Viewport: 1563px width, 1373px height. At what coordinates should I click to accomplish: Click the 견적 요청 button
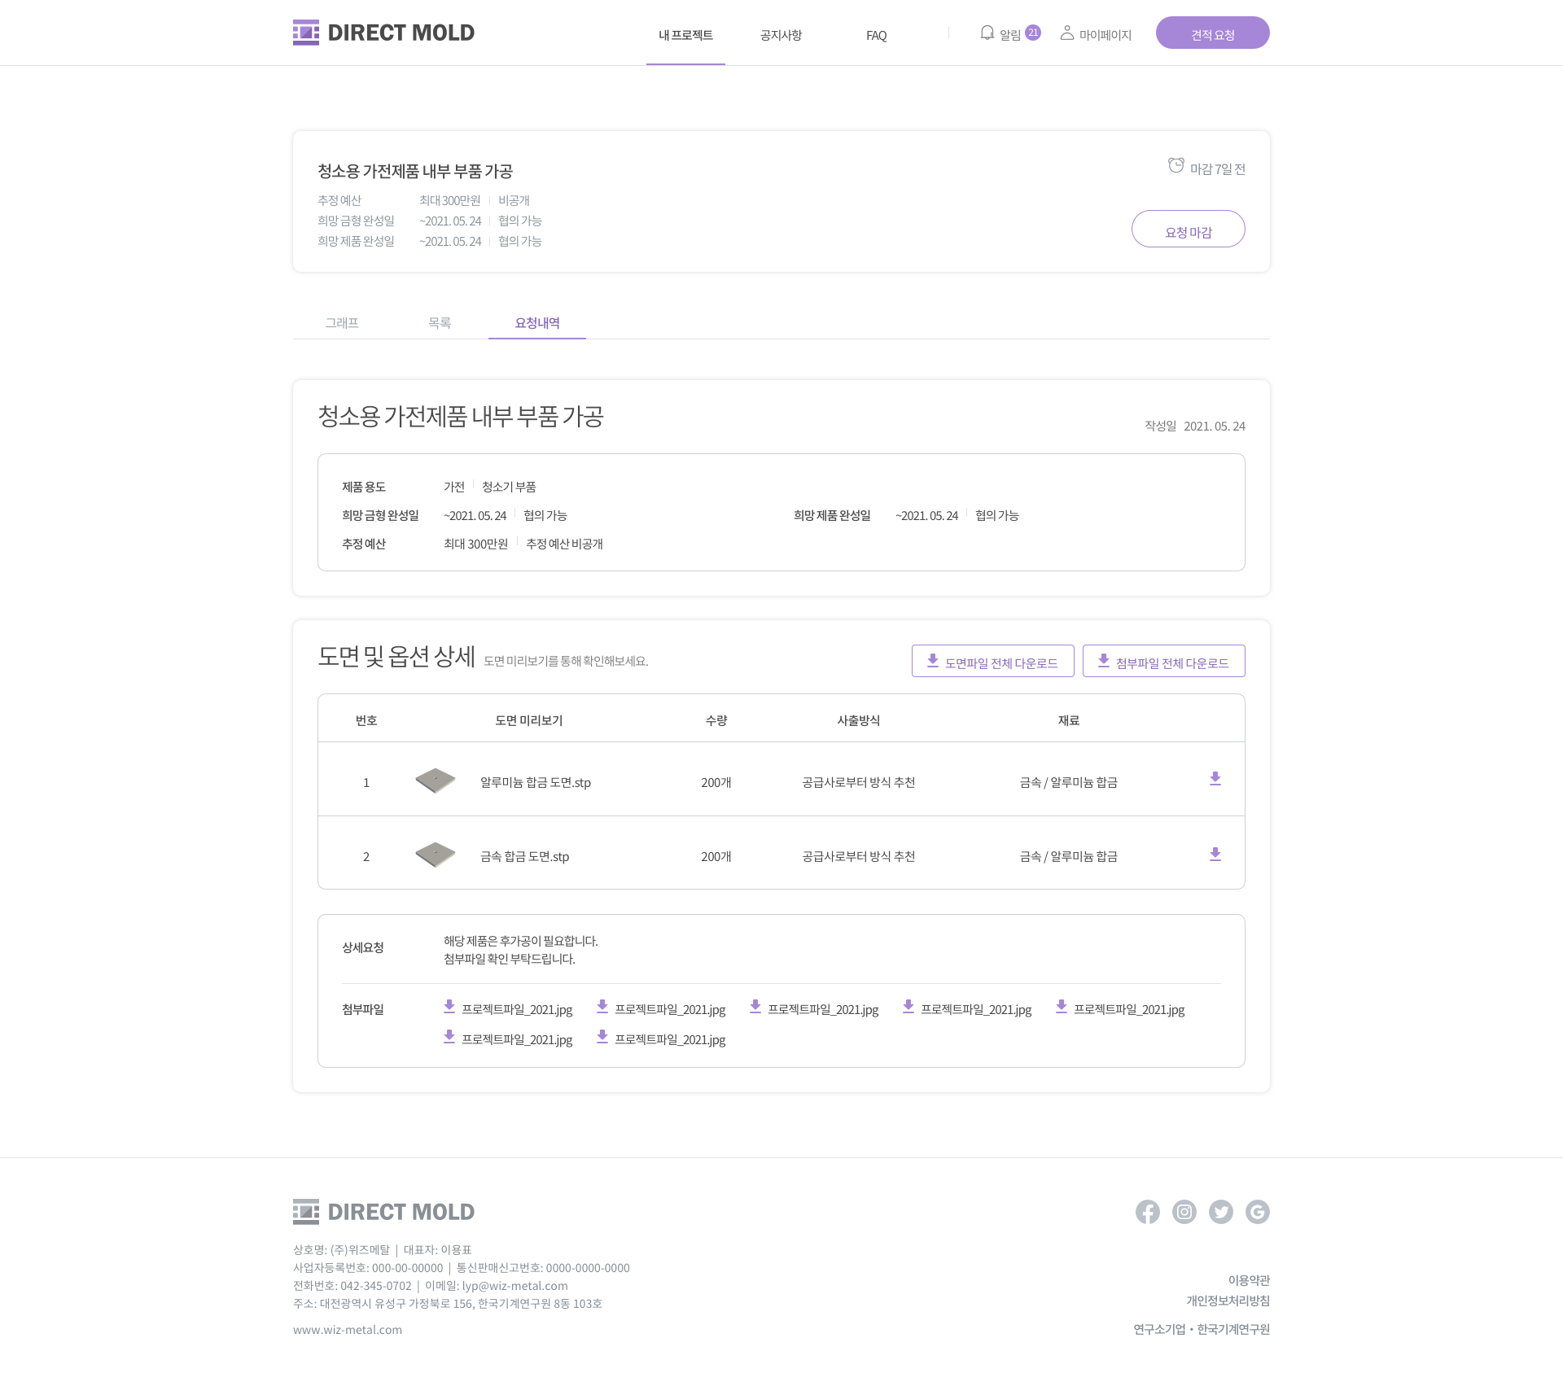(1212, 33)
